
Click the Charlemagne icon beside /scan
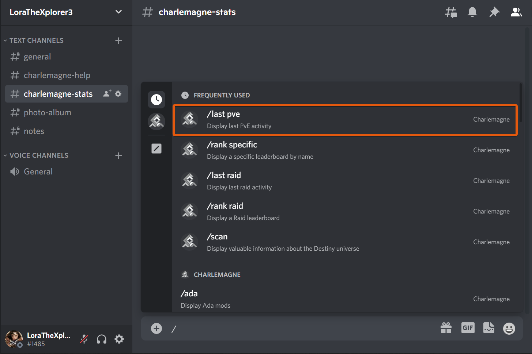pos(189,241)
